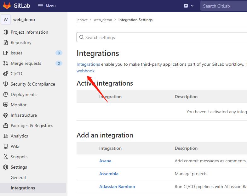The height and width of the screenshot is (196, 247).
Task: Open Settings in the sidebar
Action: coord(19,167)
